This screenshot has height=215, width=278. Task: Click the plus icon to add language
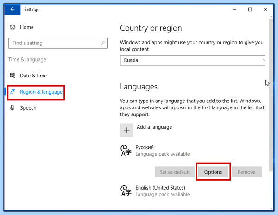click(x=126, y=130)
